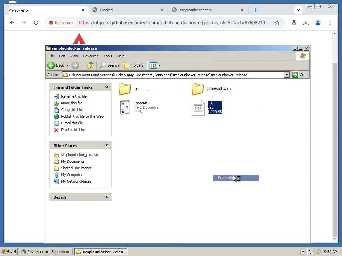Screen dimensions: 342x256
Task: Click the My Network Places icon
Action: click(x=56, y=182)
